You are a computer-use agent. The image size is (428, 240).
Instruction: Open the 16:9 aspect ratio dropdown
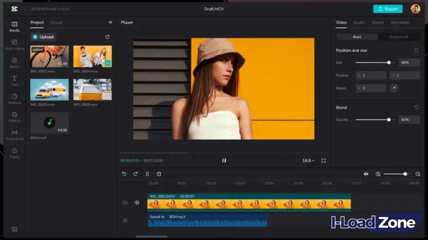[x=309, y=160]
